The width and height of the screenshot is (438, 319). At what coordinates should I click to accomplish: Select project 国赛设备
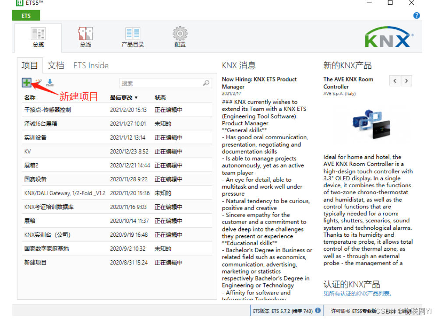[x=117, y=179]
